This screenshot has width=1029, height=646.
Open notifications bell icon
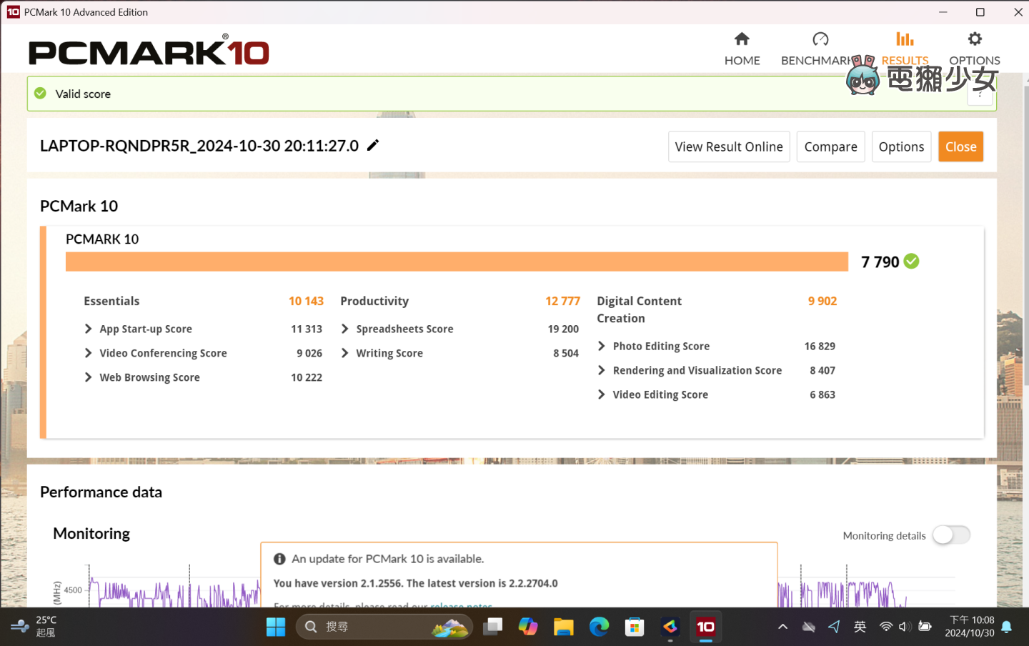click(1006, 627)
